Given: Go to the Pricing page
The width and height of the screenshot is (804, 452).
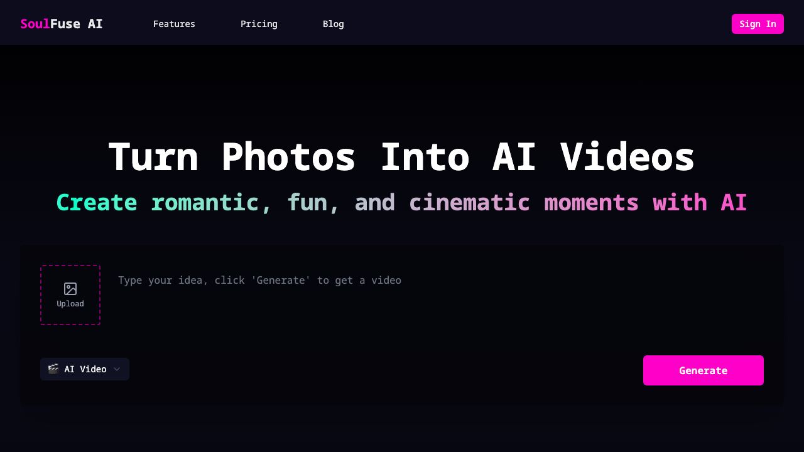Looking at the screenshot, I should click(259, 24).
